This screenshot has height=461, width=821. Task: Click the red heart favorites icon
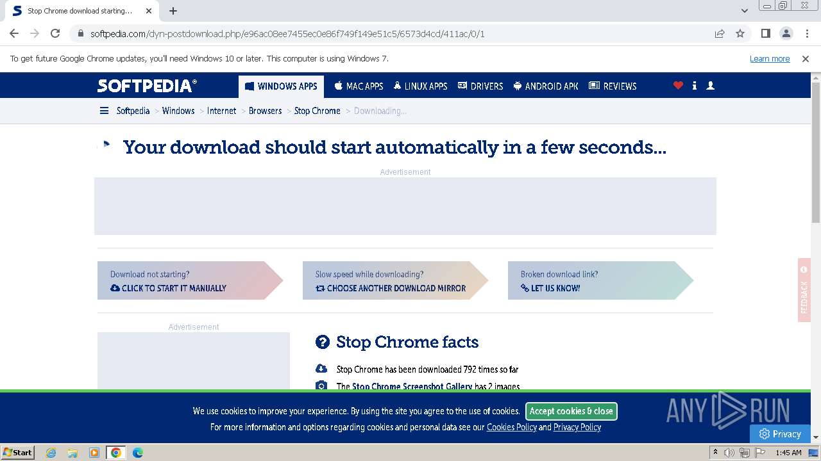678,86
